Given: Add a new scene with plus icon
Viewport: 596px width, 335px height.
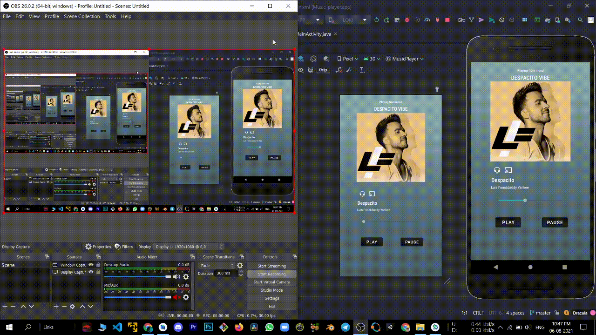Looking at the screenshot, I should click(5, 307).
